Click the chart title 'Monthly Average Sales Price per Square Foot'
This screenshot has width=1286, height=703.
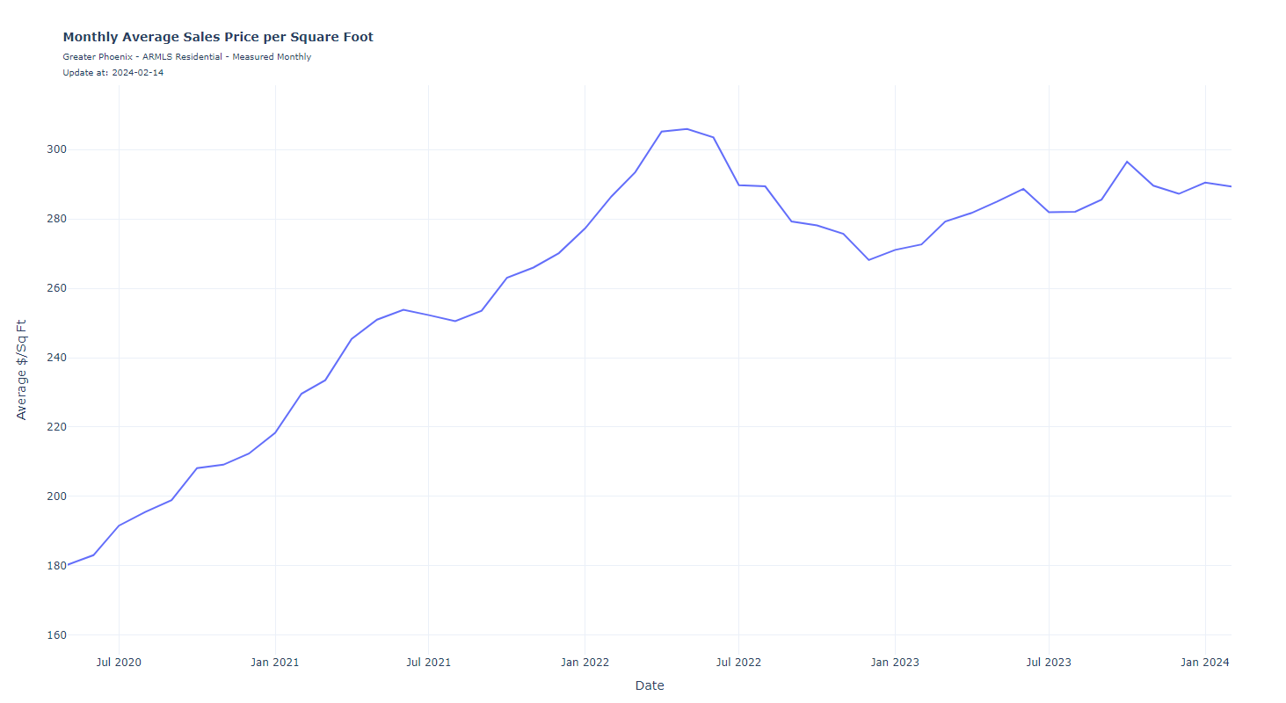pyautogui.click(x=218, y=37)
